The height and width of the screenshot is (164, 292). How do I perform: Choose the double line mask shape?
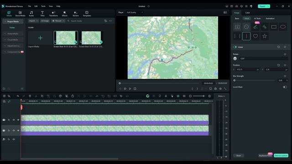click(237, 36)
